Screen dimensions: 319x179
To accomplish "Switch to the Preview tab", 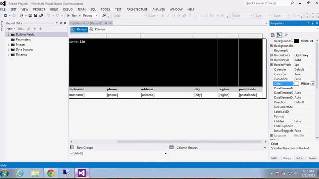I will pyautogui.click(x=98, y=29).
